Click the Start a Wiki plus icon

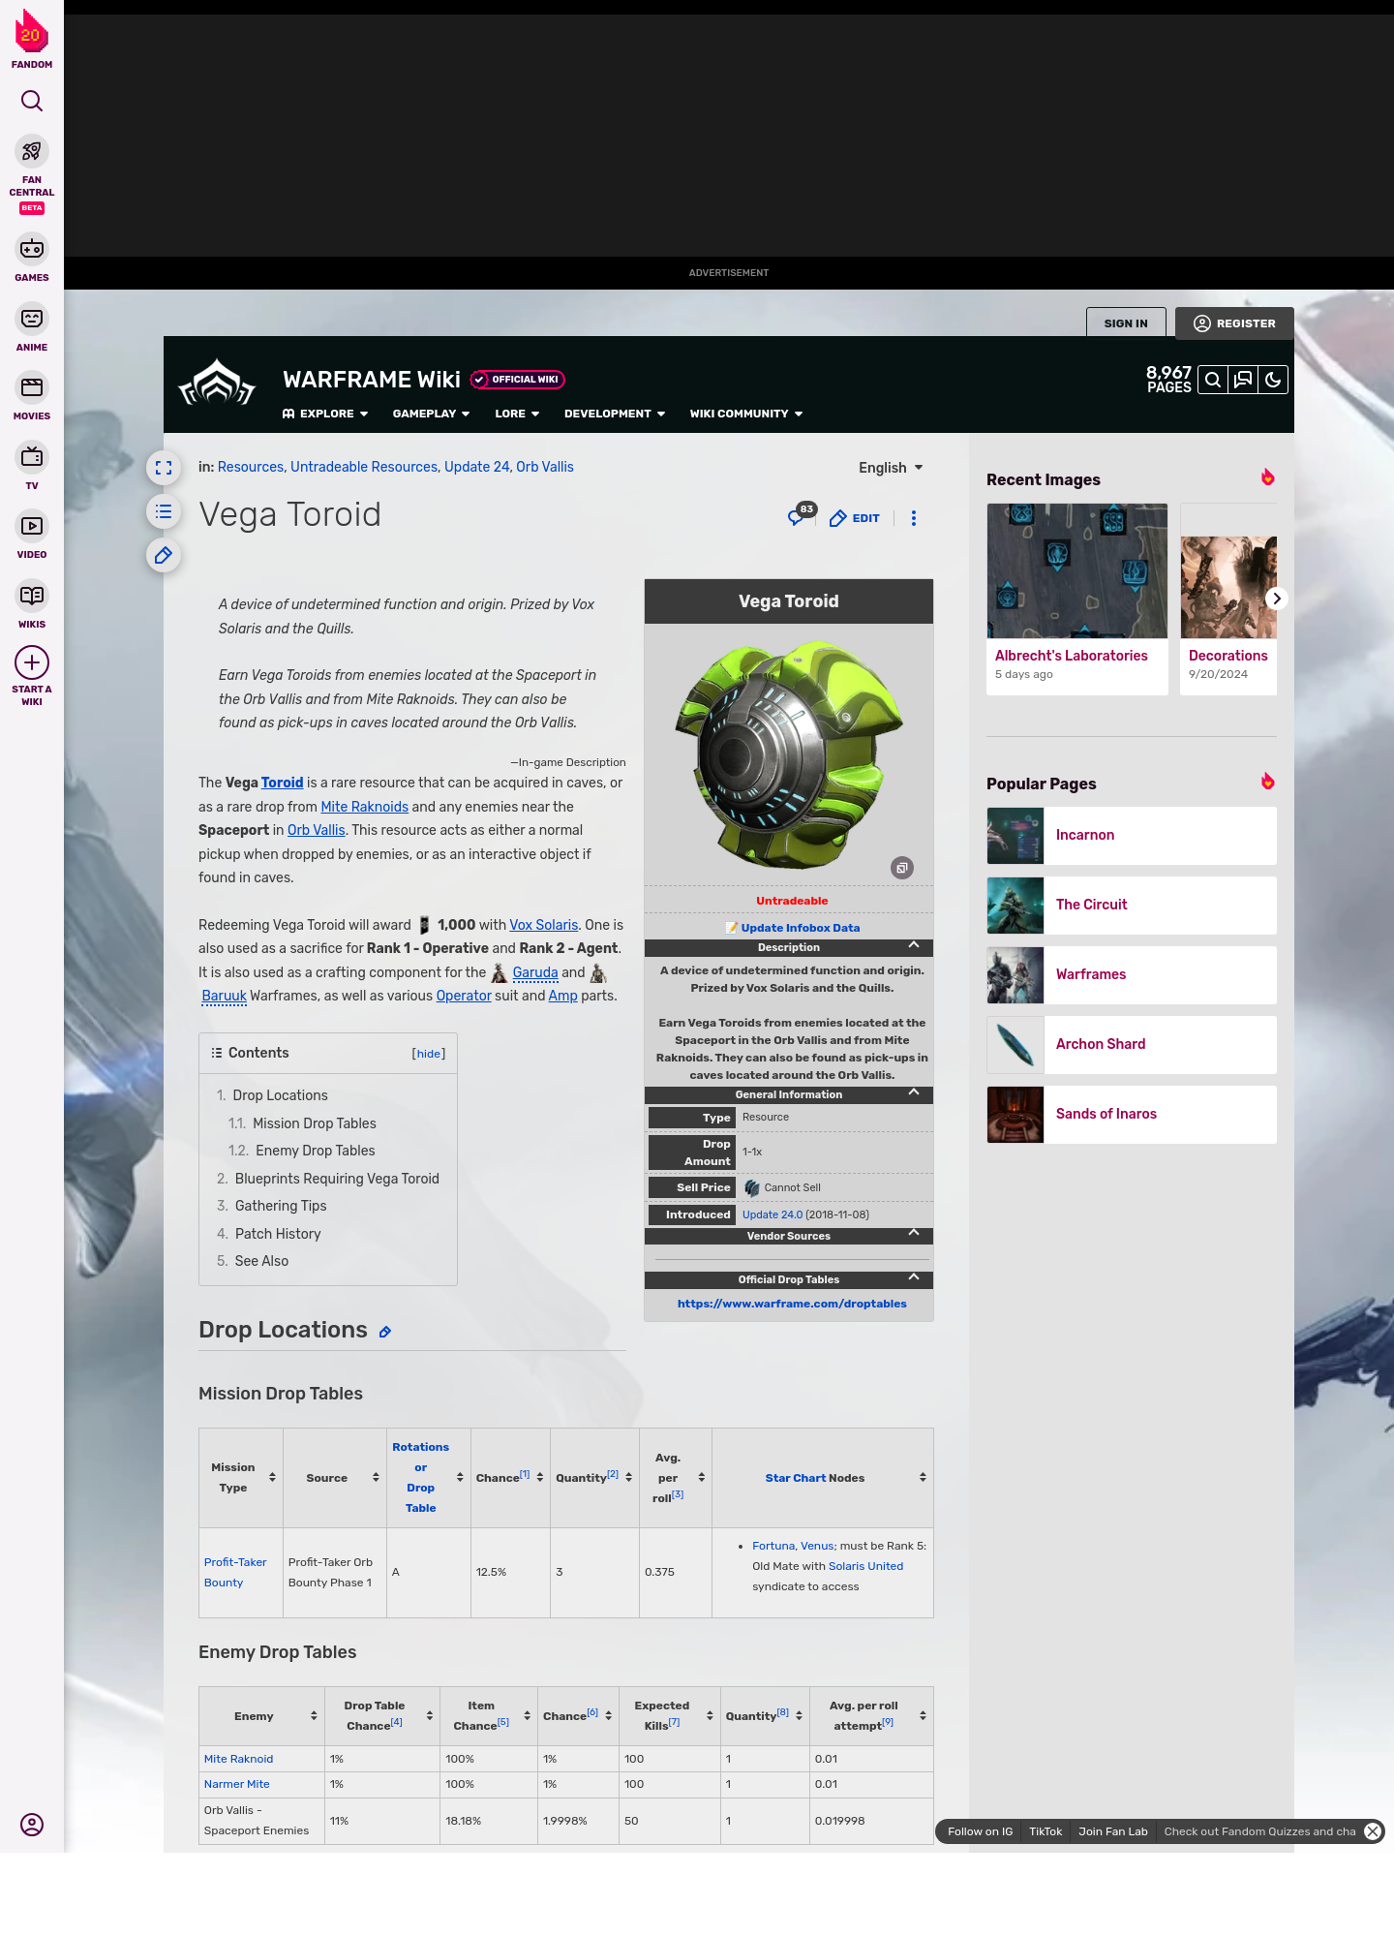click(x=32, y=662)
